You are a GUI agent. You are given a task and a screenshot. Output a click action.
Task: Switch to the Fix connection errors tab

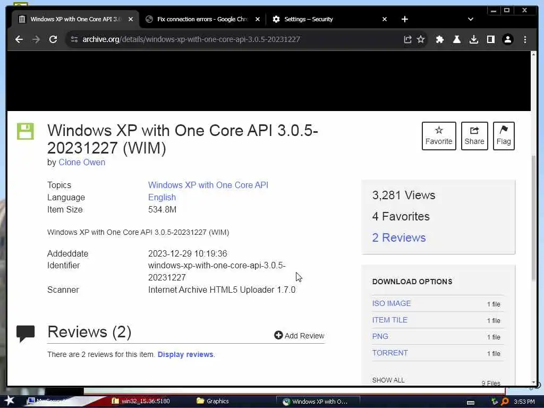[202, 19]
